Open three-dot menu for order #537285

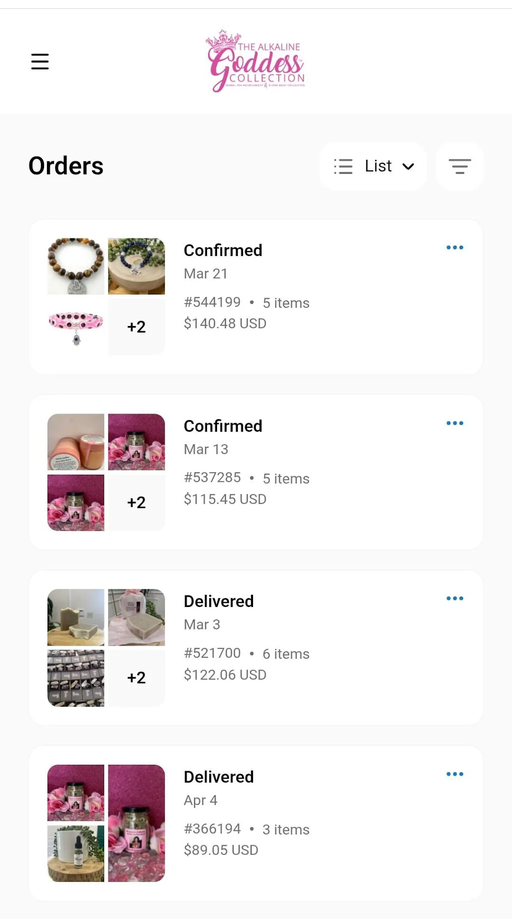click(x=454, y=423)
